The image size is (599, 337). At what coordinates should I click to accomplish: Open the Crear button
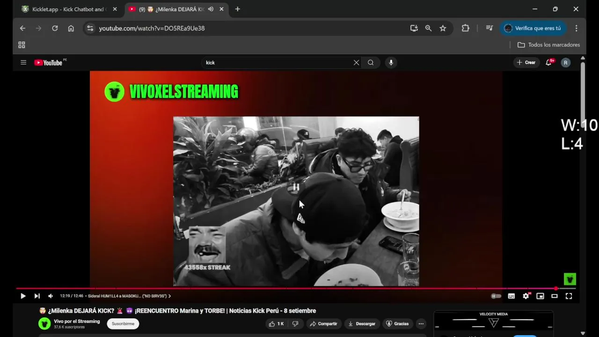tap(526, 62)
